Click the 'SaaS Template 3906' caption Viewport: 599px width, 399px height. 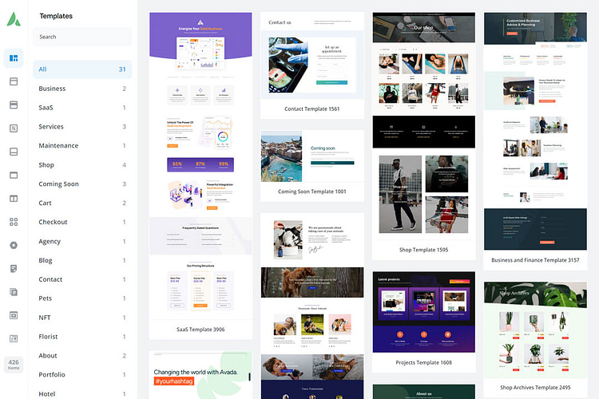[x=200, y=330]
